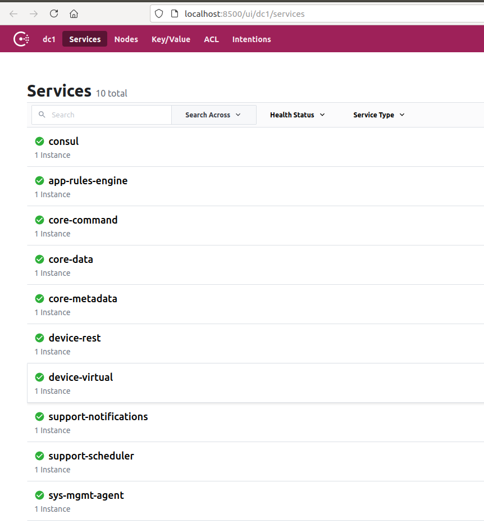This screenshot has width=484, height=523.
Task: Click the browser forward arrow
Action: pyautogui.click(x=34, y=13)
